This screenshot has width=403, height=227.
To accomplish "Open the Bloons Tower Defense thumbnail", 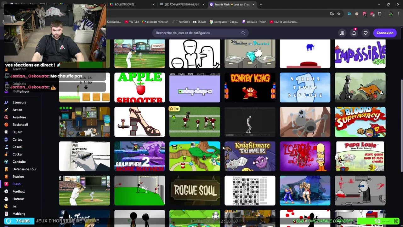I will coord(305,87).
